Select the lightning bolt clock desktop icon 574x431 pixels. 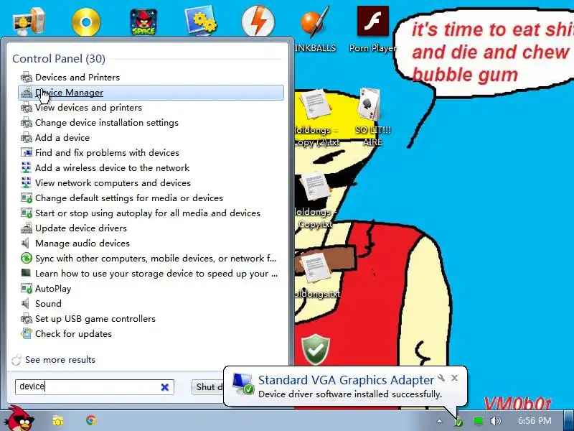click(258, 21)
